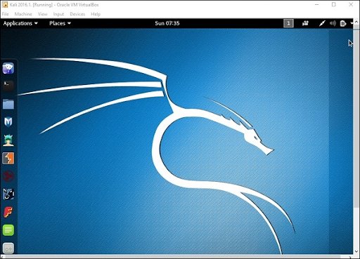Start Armitage from the dock
The image size is (360, 259).
point(8,140)
